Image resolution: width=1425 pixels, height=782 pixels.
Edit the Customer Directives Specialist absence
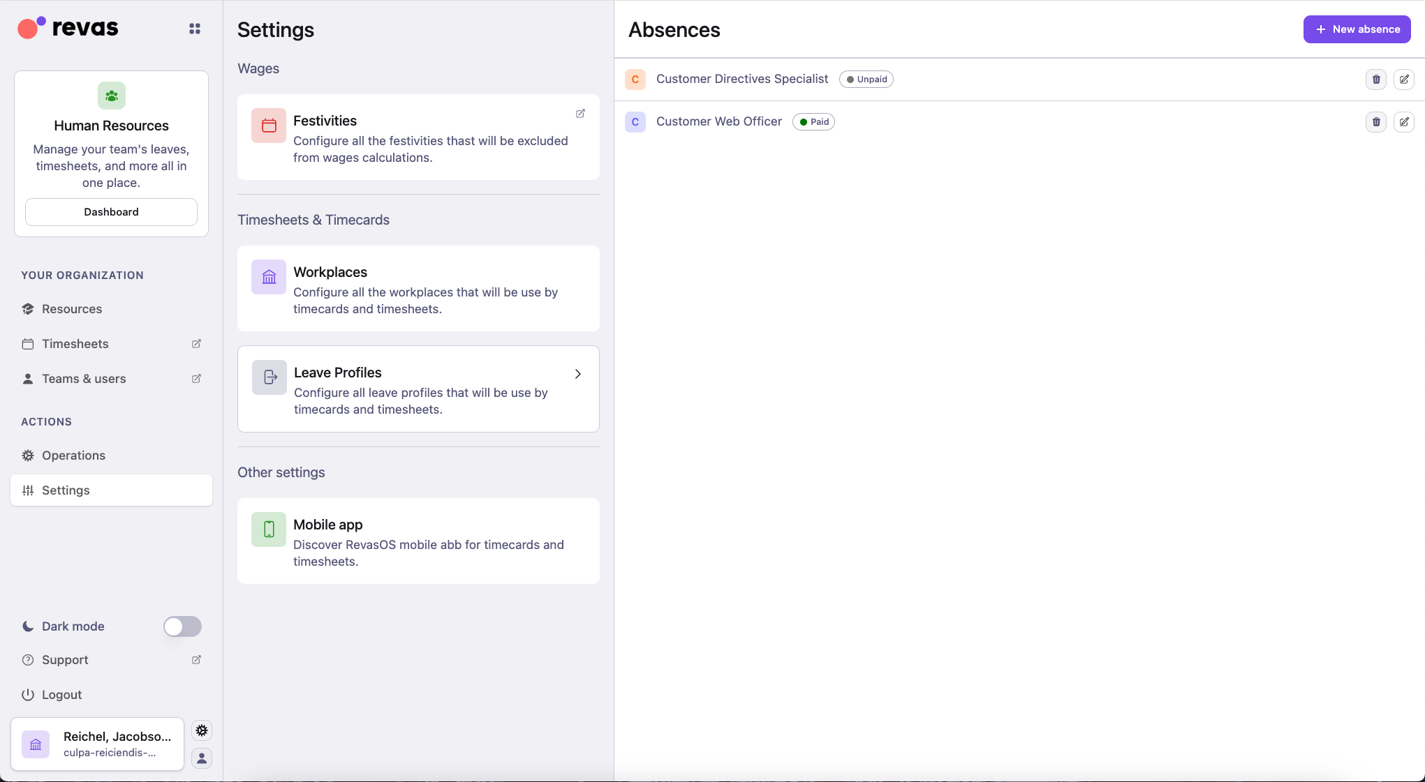1403,80
